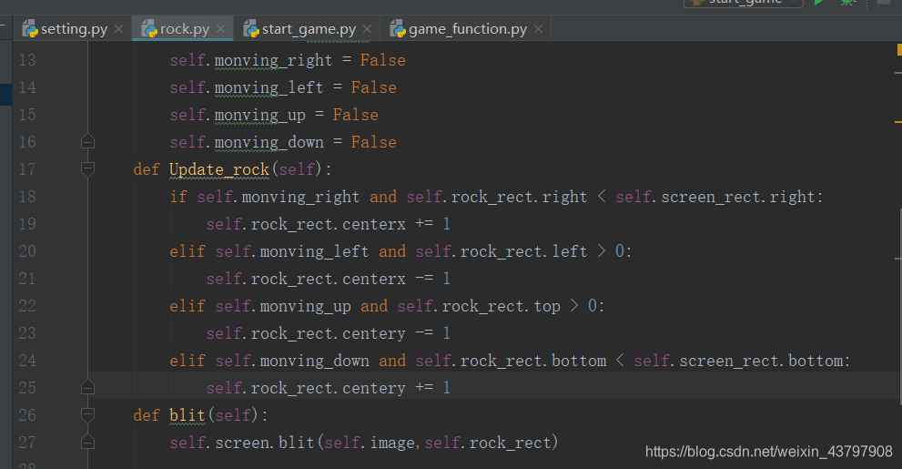Click centerx -= 1 on line 21
The width and height of the screenshot is (902, 469).
[x=396, y=279]
